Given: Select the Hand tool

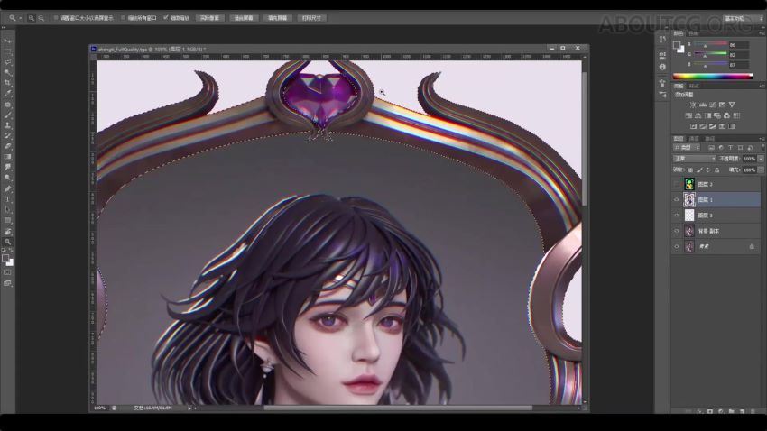Looking at the screenshot, I should pyautogui.click(x=7, y=231).
